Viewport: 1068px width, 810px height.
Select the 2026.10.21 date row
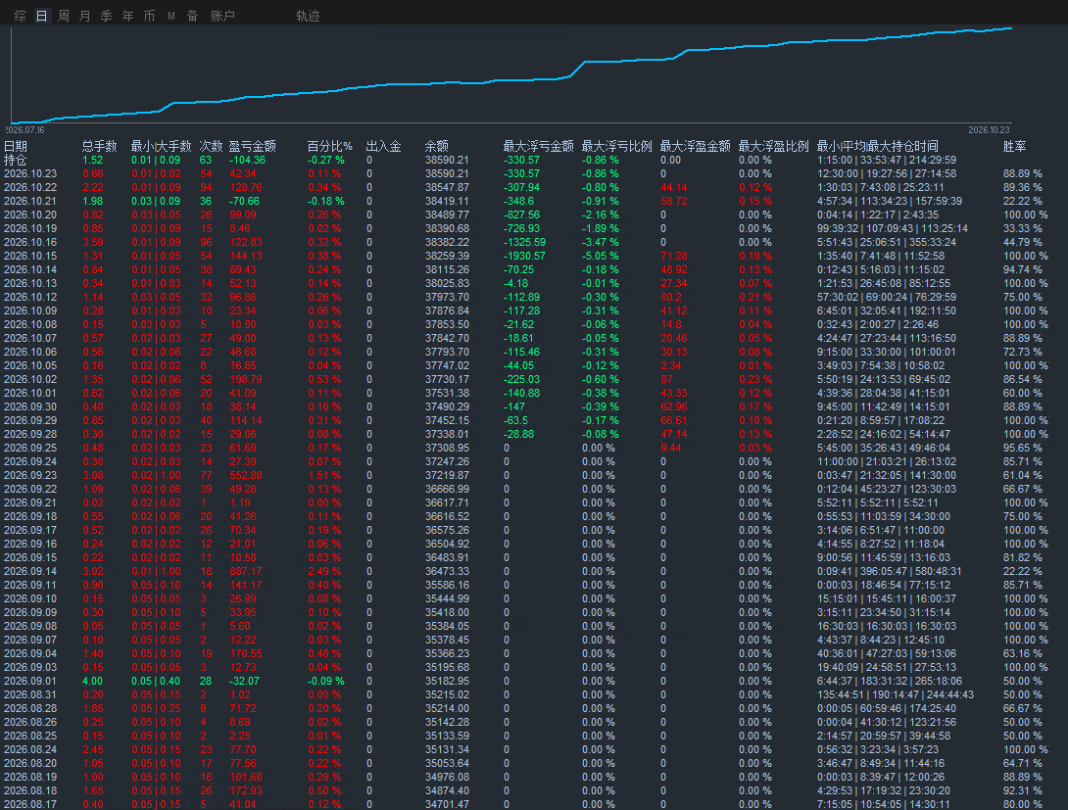(x=534, y=202)
